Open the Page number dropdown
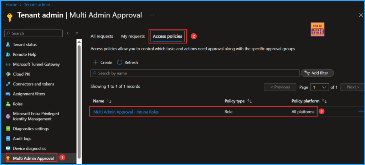The width and height of the screenshot is (365, 165). [x=320, y=87]
